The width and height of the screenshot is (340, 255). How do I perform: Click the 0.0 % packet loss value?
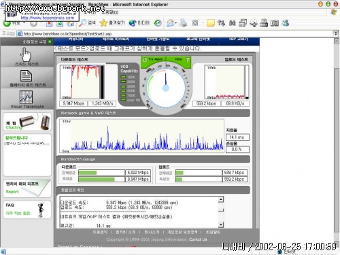pos(237,150)
